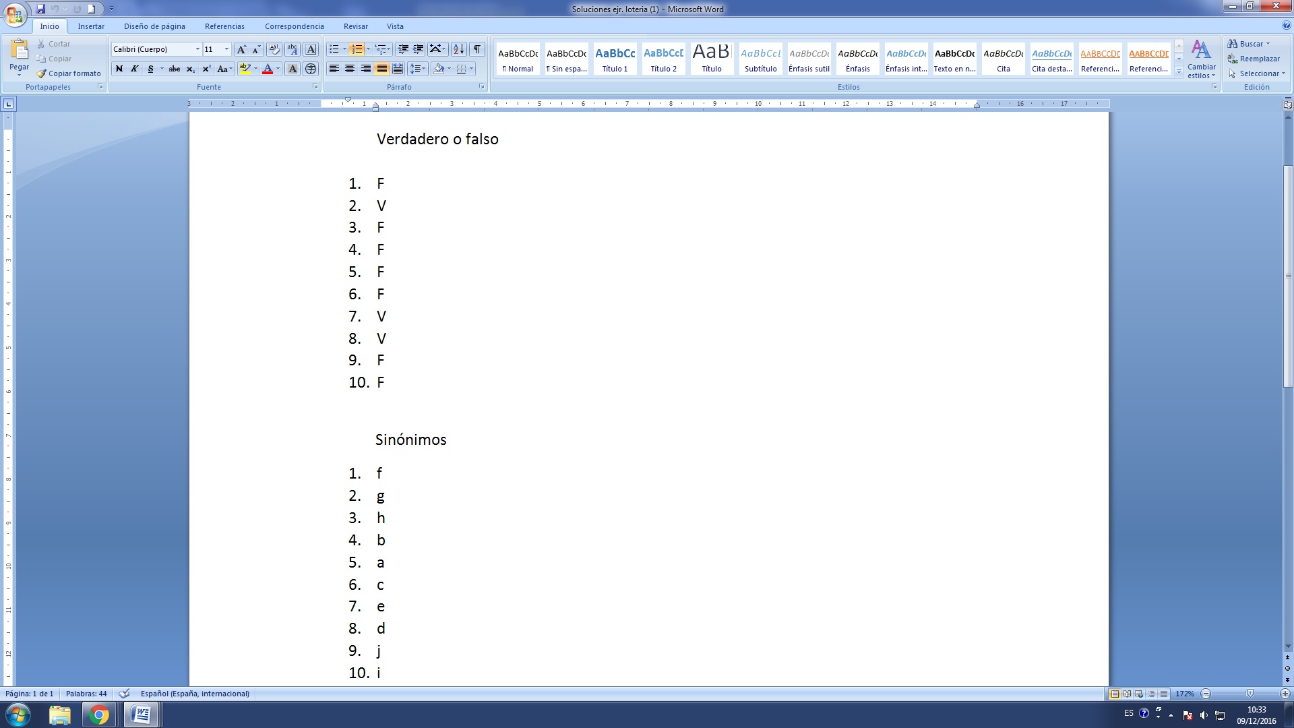Align text right

pyautogui.click(x=366, y=69)
